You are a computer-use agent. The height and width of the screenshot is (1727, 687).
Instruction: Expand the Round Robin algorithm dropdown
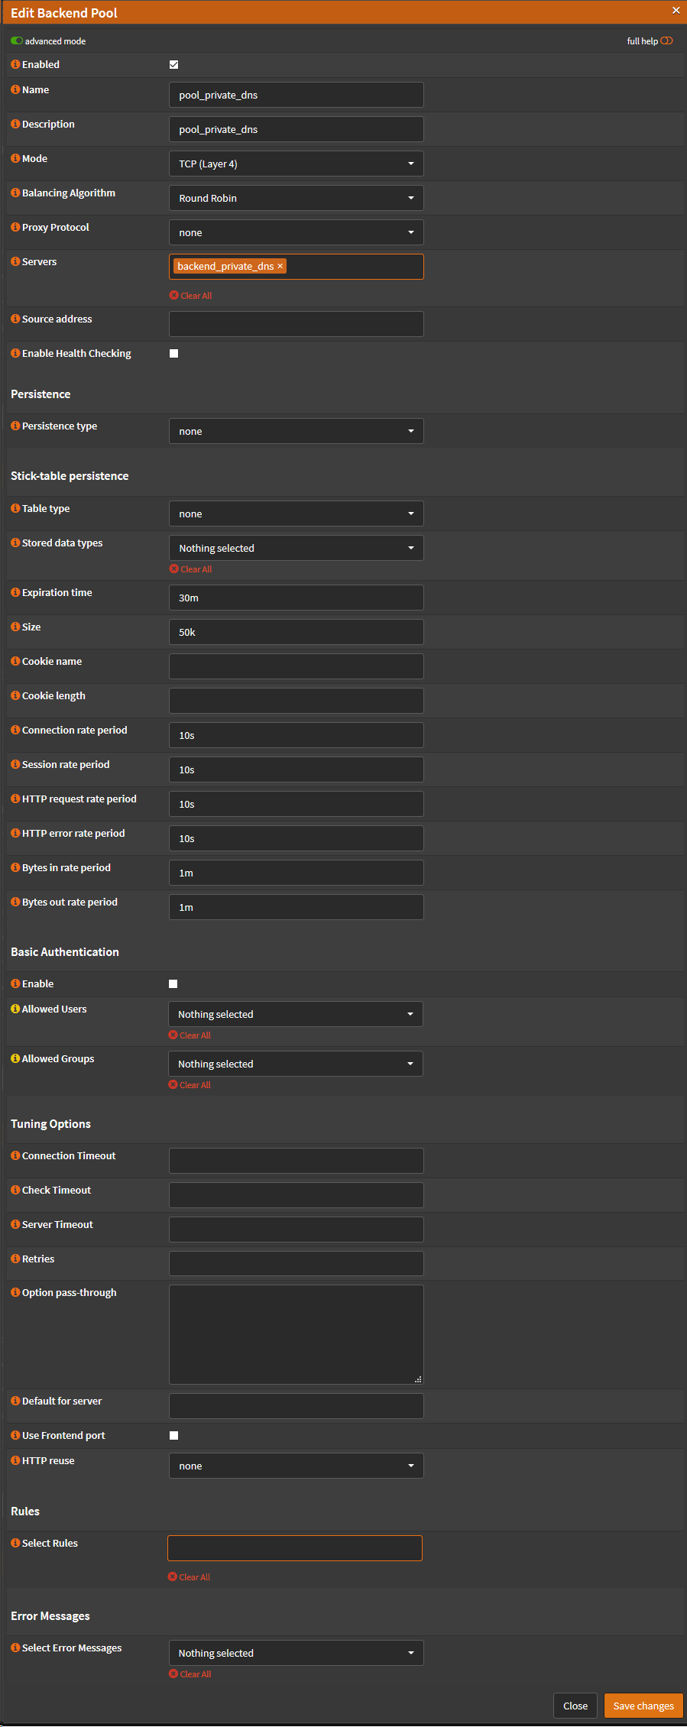pos(296,198)
